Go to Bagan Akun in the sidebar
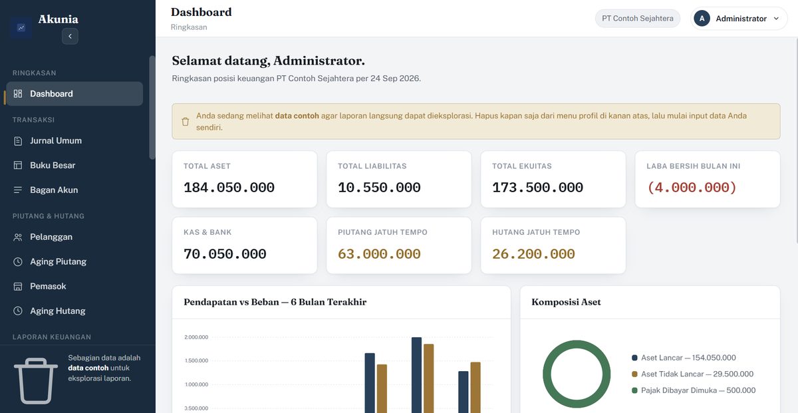The image size is (798, 413). (74, 190)
